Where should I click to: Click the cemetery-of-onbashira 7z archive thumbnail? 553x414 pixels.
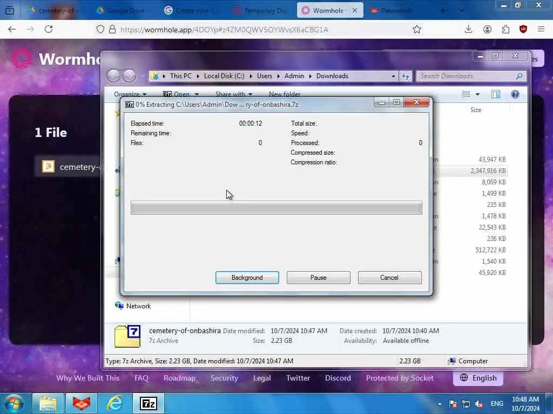(127, 336)
